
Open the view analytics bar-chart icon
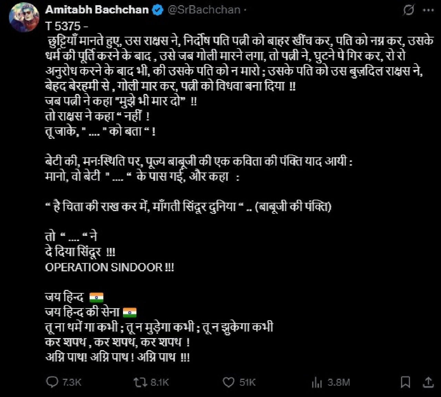pos(317,382)
